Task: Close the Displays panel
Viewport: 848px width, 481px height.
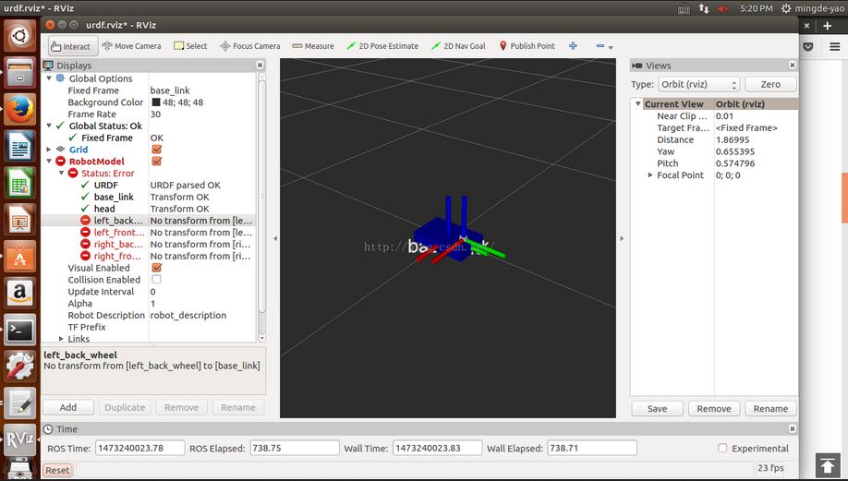Action: click(260, 65)
